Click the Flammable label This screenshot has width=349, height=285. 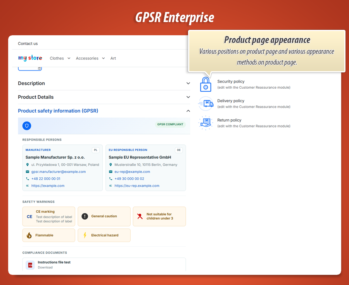44,235
